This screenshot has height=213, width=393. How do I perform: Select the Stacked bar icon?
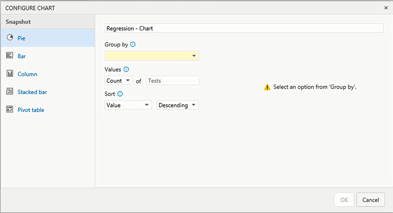10,91
